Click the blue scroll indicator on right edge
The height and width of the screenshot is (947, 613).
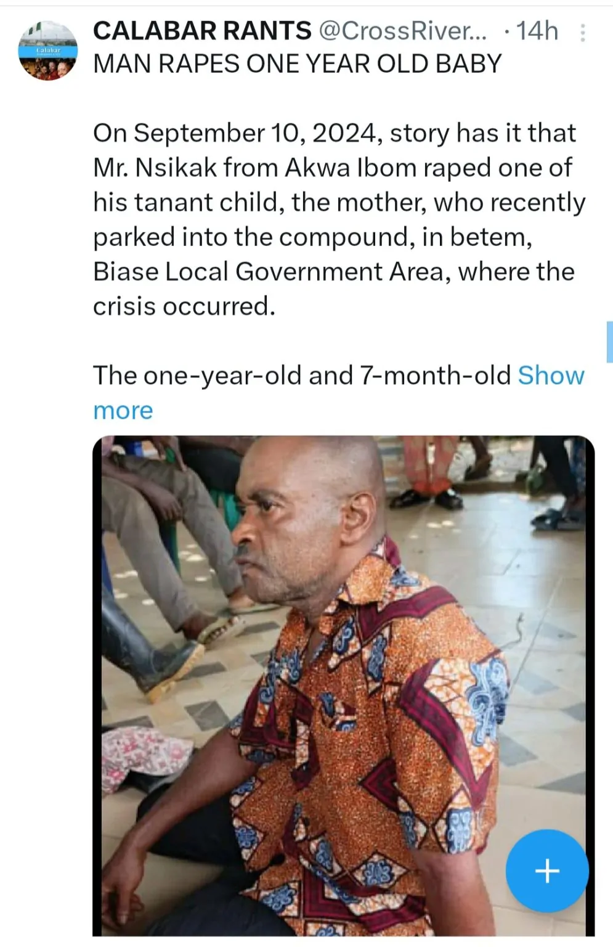(609, 342)
